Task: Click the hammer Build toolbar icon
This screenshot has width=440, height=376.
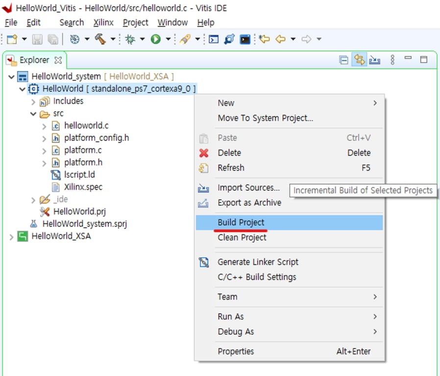Action: point(100,39)
